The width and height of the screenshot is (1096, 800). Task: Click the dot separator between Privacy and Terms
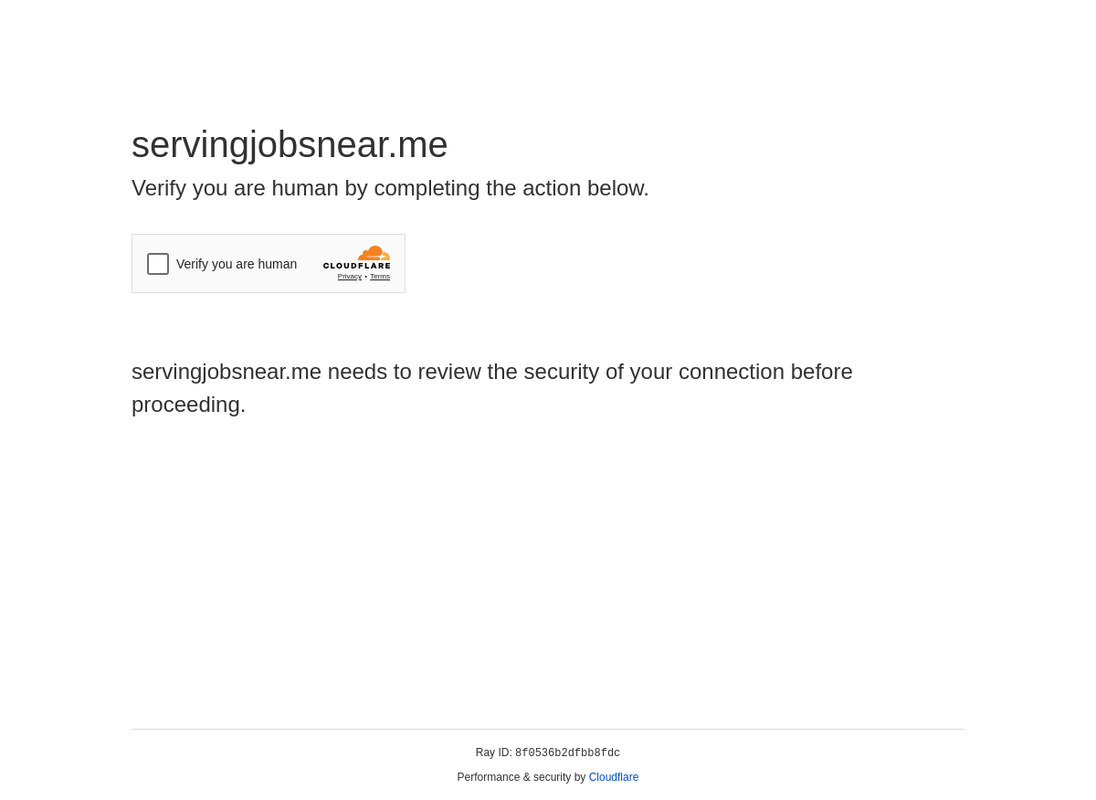click(366, 277)
